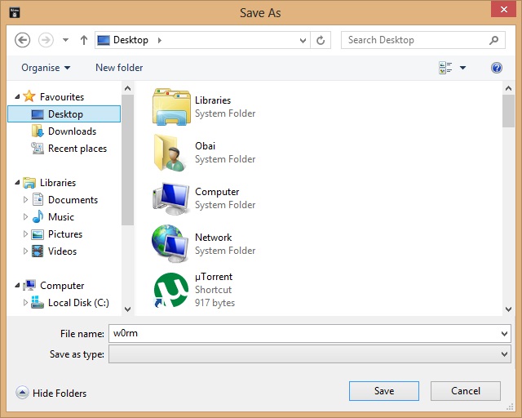Screen dimensions: 522x418
Task: Open the more view options dropdown
Action: (462, 68)
